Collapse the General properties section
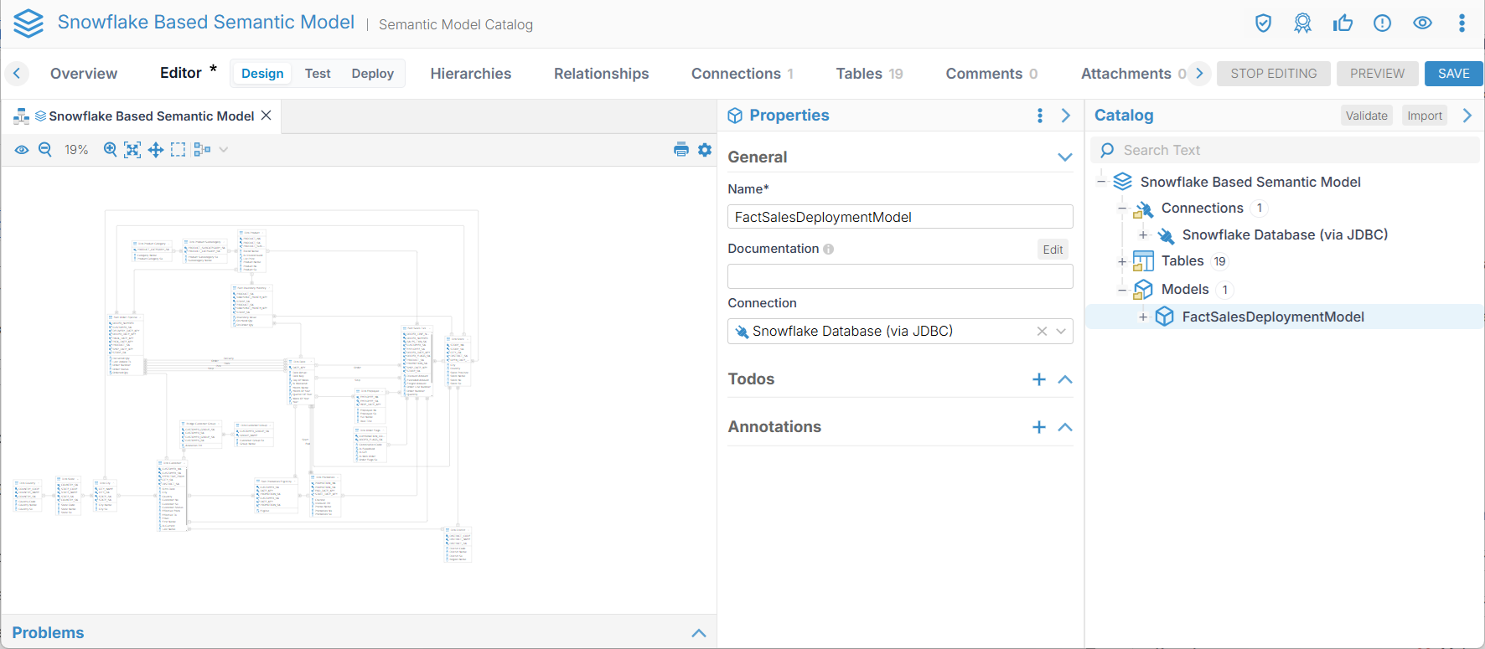Screen dimensions: 1485x649 click(1064, 157)
